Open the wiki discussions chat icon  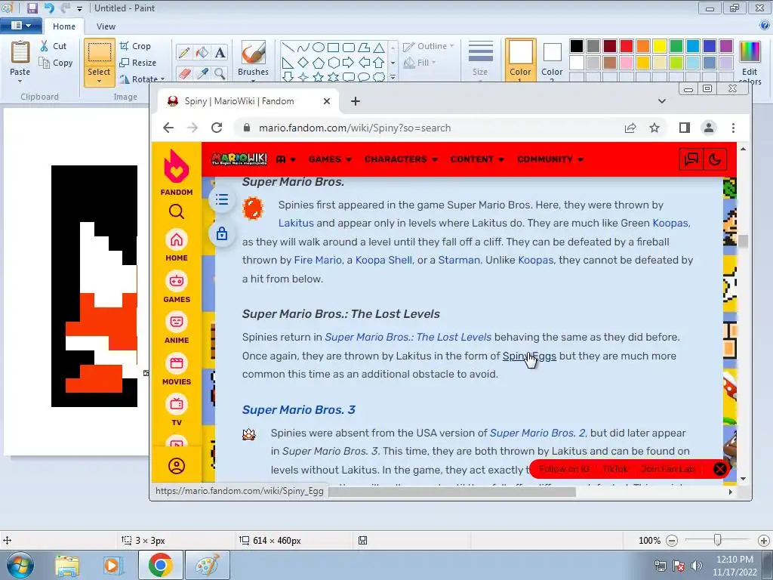pyautogui.click(x=691, y=159)
